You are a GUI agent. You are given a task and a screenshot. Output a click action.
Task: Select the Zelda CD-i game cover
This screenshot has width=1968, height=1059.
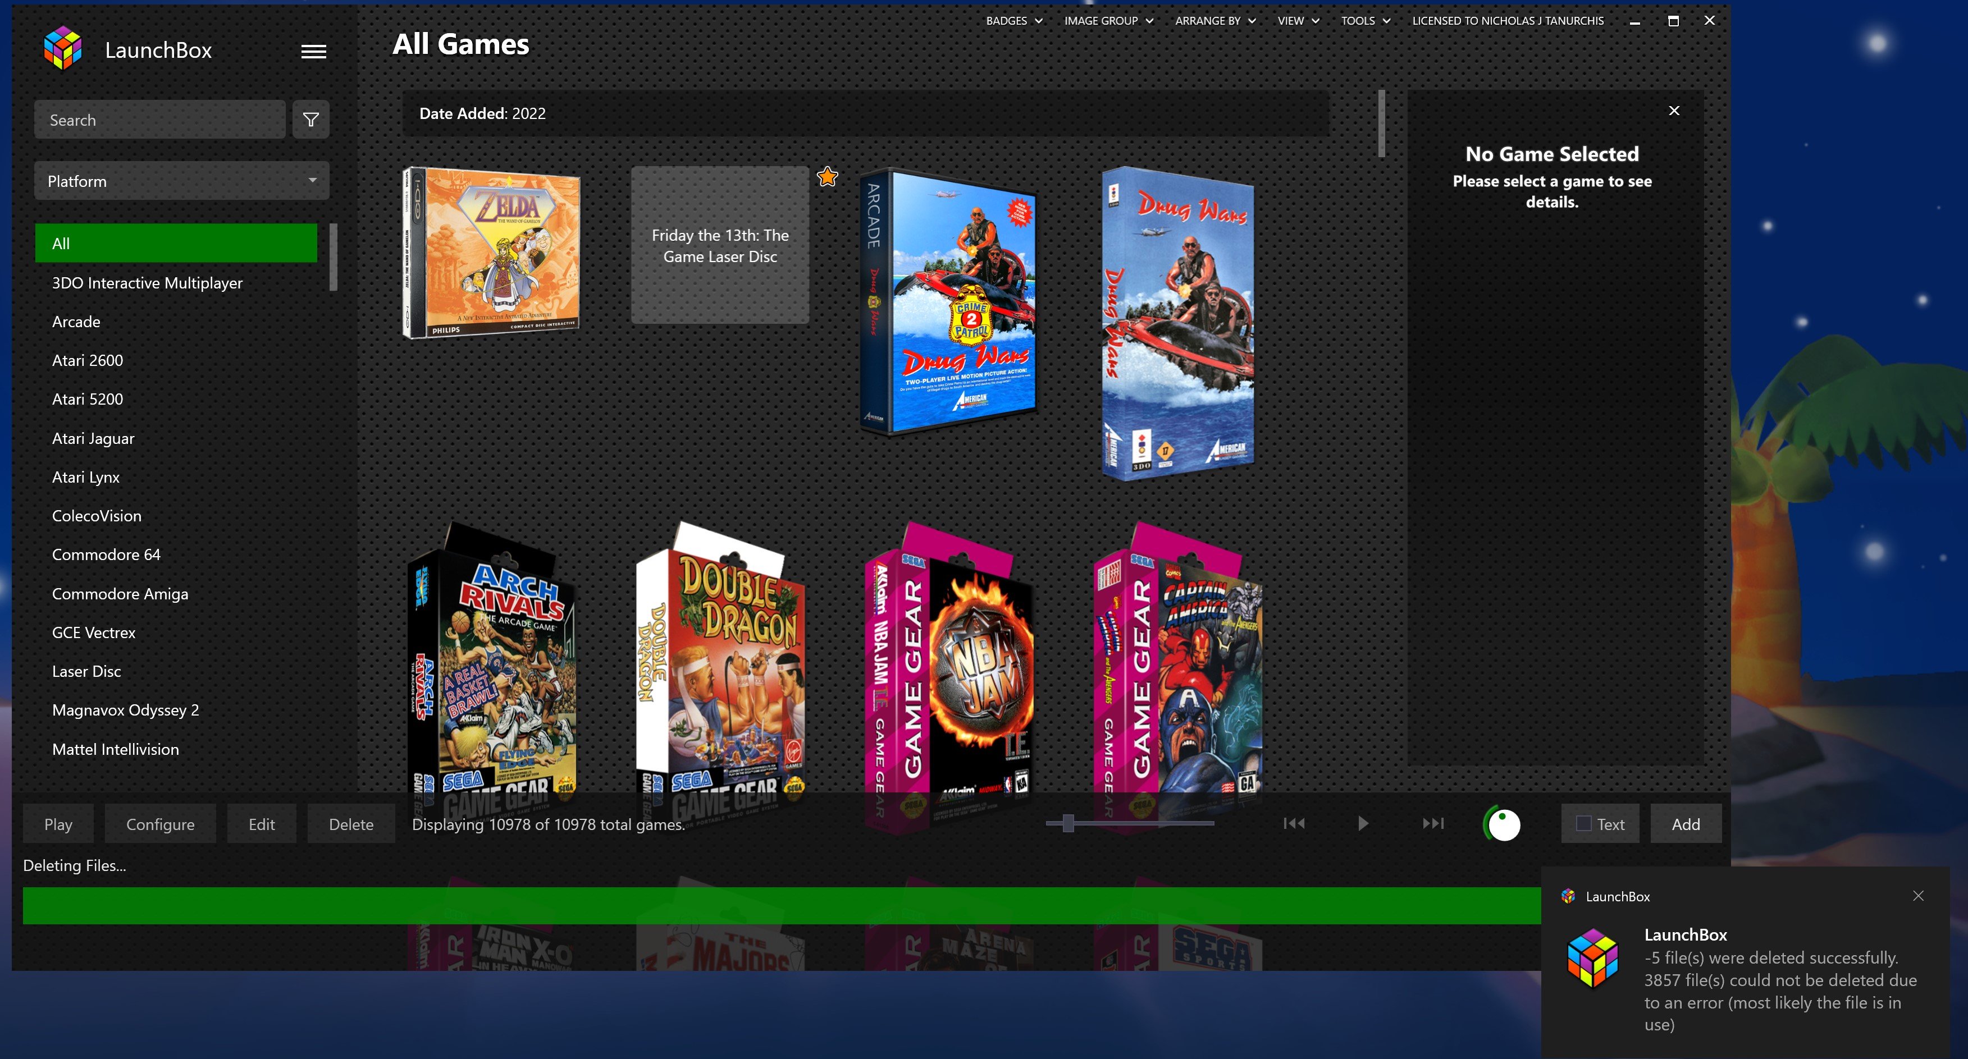coord(491,253)
